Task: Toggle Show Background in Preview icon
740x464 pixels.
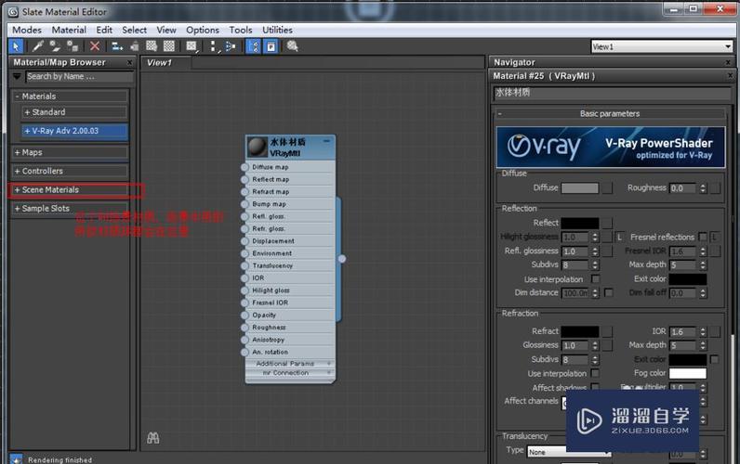Action: point(169,46)
